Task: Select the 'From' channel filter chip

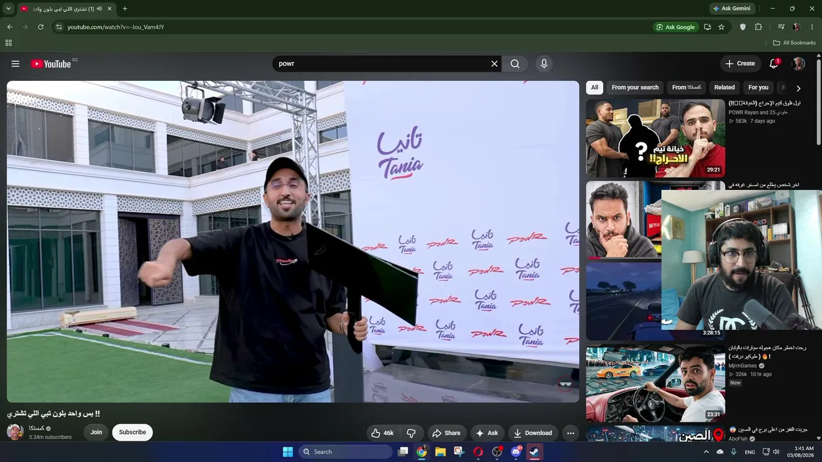Action: [686, 87]
